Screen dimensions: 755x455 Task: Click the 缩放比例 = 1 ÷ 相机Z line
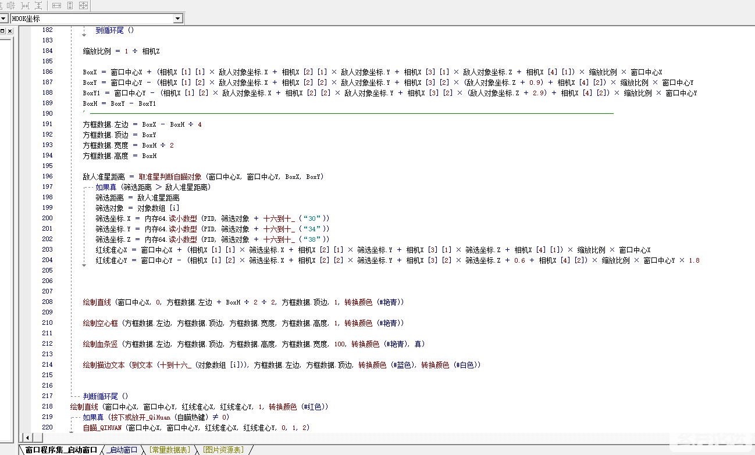point(121,51)
